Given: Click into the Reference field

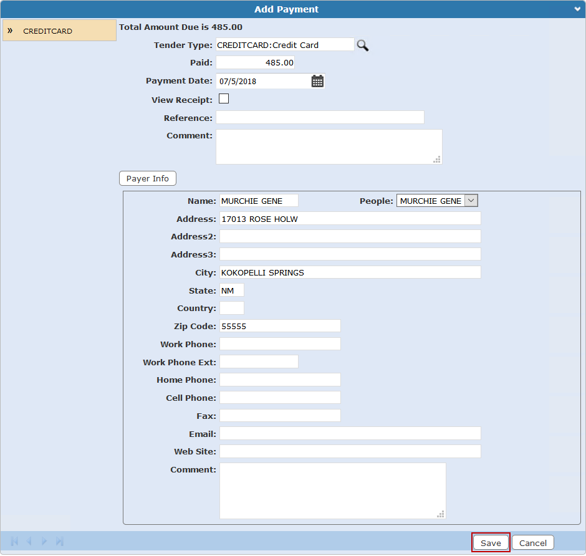Looking at the screenshot, I should pyautogui.click(x=320, y=117).
